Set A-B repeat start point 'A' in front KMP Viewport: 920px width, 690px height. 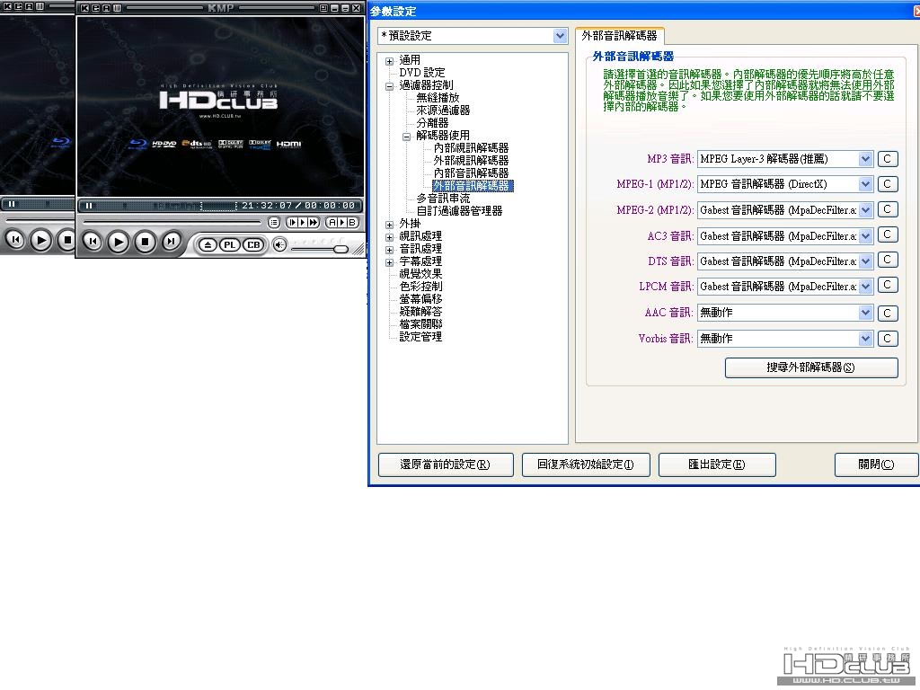[332, 223]
